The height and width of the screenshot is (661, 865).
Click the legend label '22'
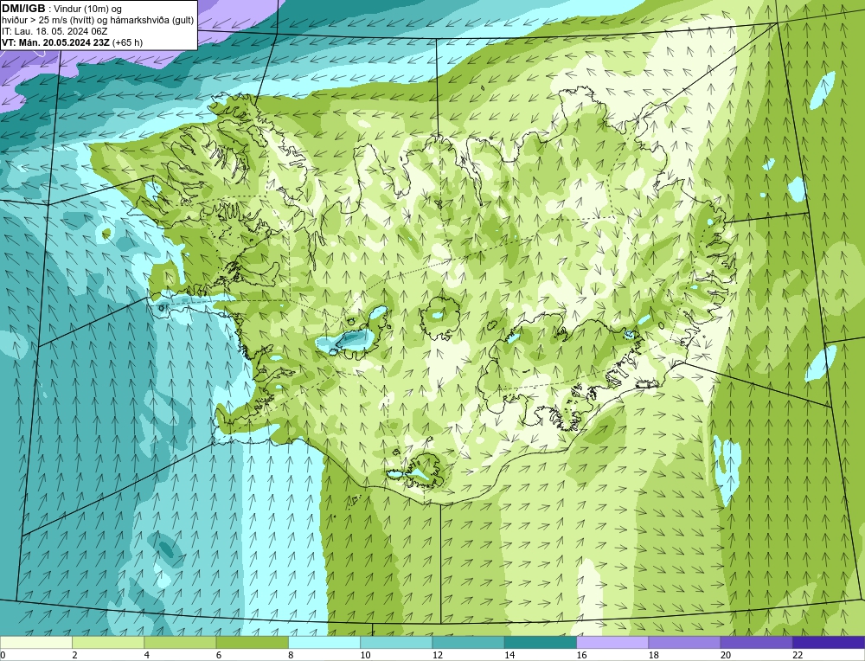[x=798, y=655]
